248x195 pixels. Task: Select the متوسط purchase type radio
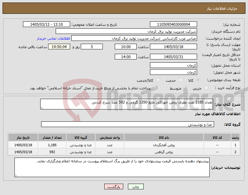[186, 88]
